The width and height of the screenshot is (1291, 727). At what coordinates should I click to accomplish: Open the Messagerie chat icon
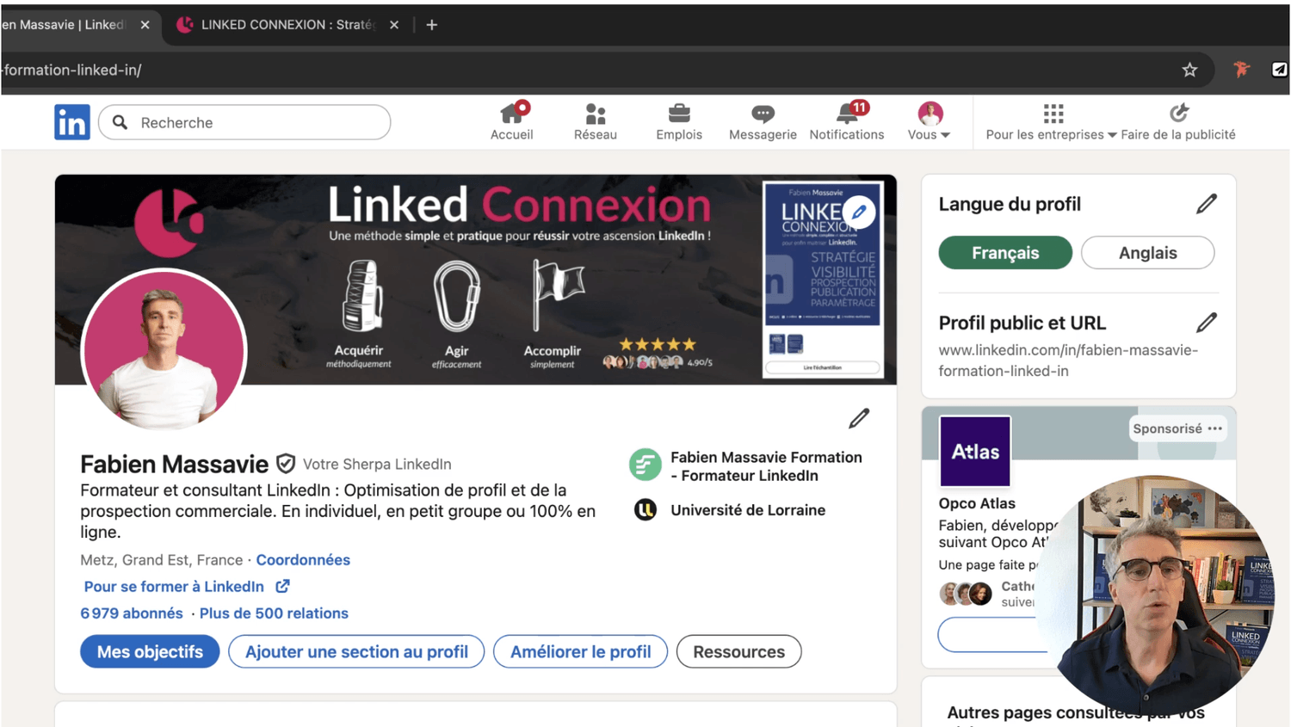[x=763, y=114]
